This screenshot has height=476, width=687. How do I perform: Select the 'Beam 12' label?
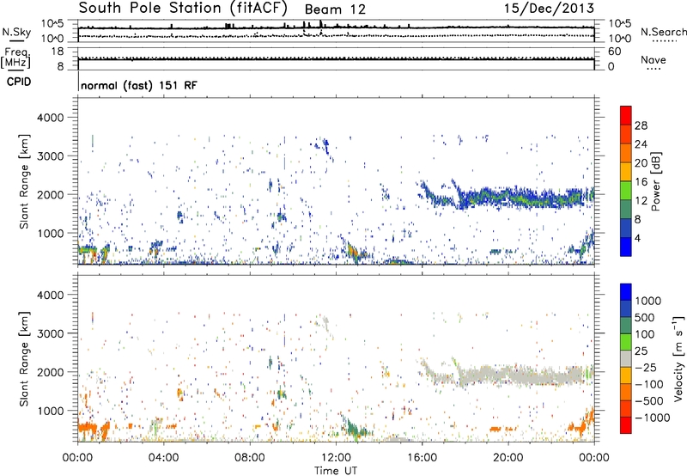coord(335,9)
